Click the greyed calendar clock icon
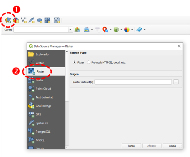190x157 pixels. point(98,30)
